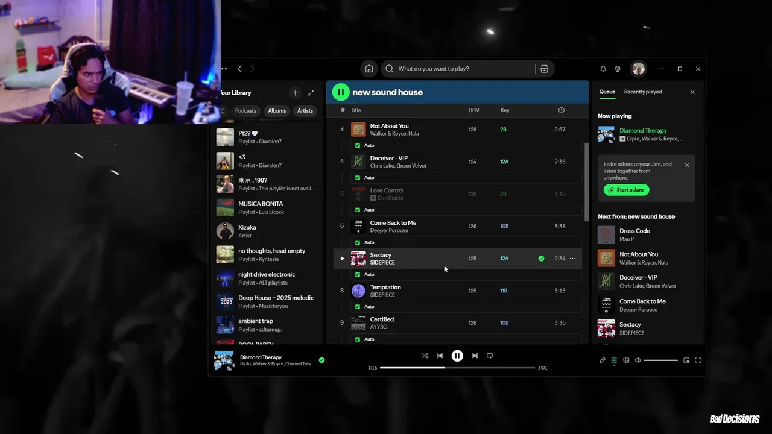Viewport: 772px width, 434px height.
Task: Pause the new sound house playlist
Action: (x=341, y=92)
